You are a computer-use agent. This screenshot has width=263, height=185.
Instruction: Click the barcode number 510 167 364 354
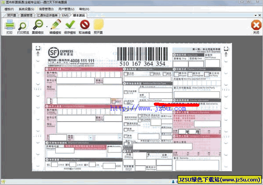point(143,64)
